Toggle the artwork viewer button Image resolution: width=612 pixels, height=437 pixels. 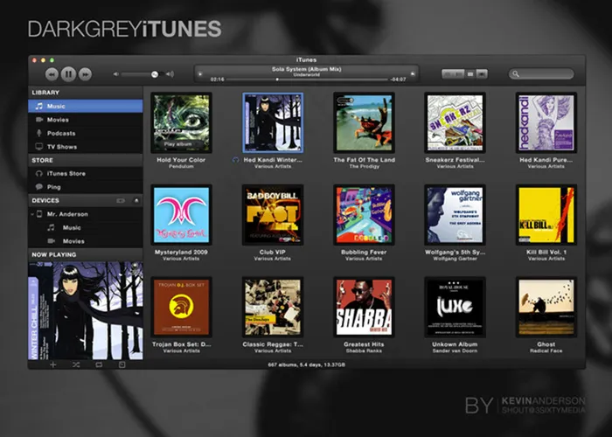pyautogui.click(x=122, y=364)
